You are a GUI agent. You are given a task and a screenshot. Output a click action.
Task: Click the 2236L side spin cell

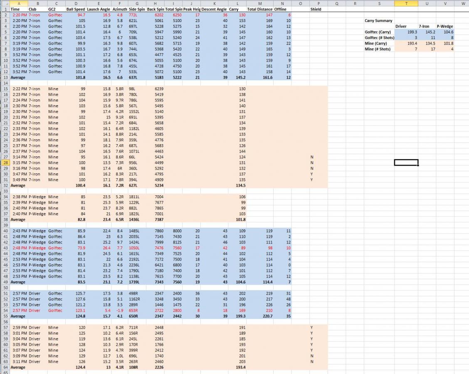137,265
